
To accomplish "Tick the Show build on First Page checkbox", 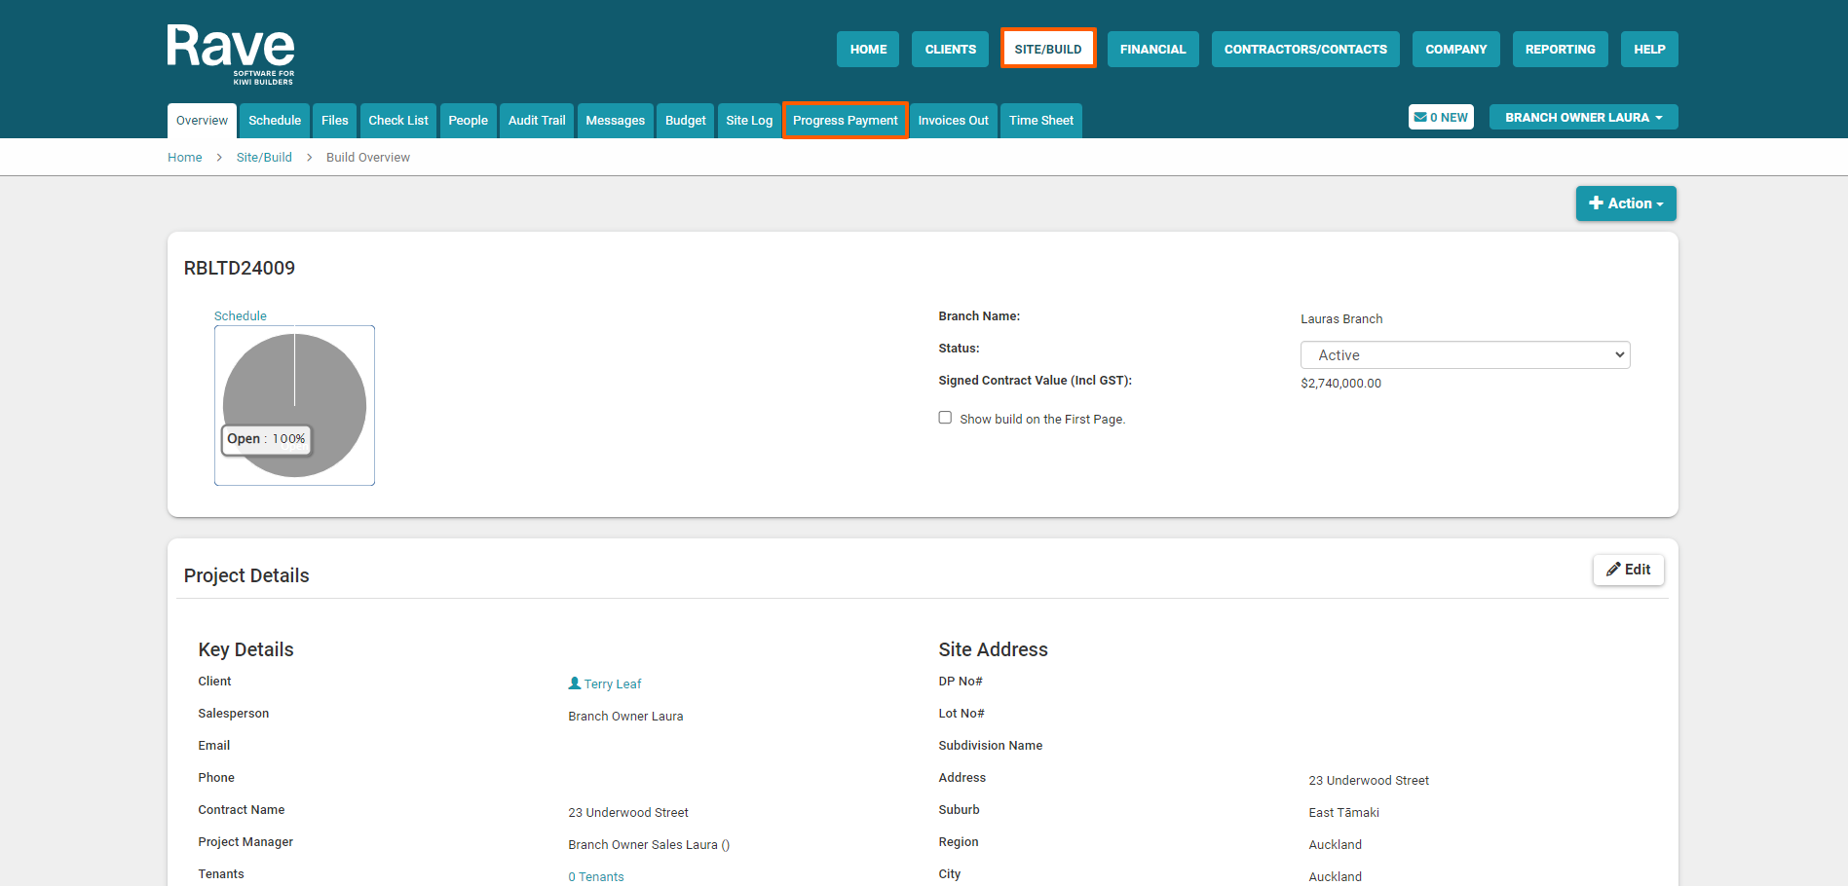I will [x=945, y=418].
